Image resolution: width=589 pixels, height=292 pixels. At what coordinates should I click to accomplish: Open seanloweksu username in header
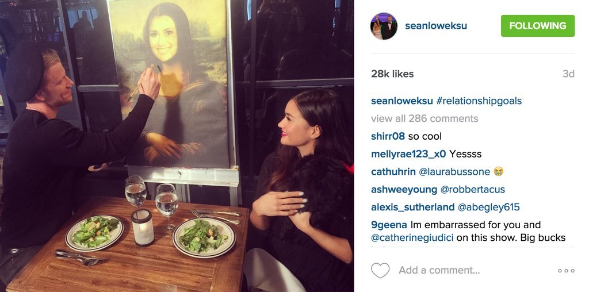(436, 25)
